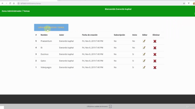Delete the Gatos row with red X

(155, 61)
